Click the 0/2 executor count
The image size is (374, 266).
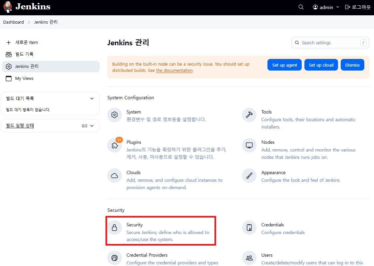(x=85, y=126)
